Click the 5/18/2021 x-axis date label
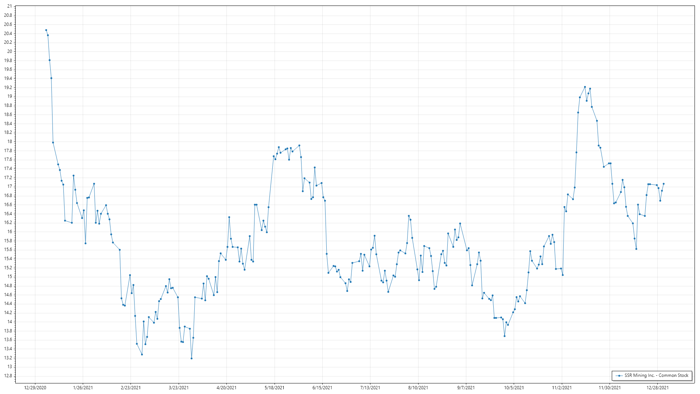This screenshot has height=394, width=700. tap(275, 387)
